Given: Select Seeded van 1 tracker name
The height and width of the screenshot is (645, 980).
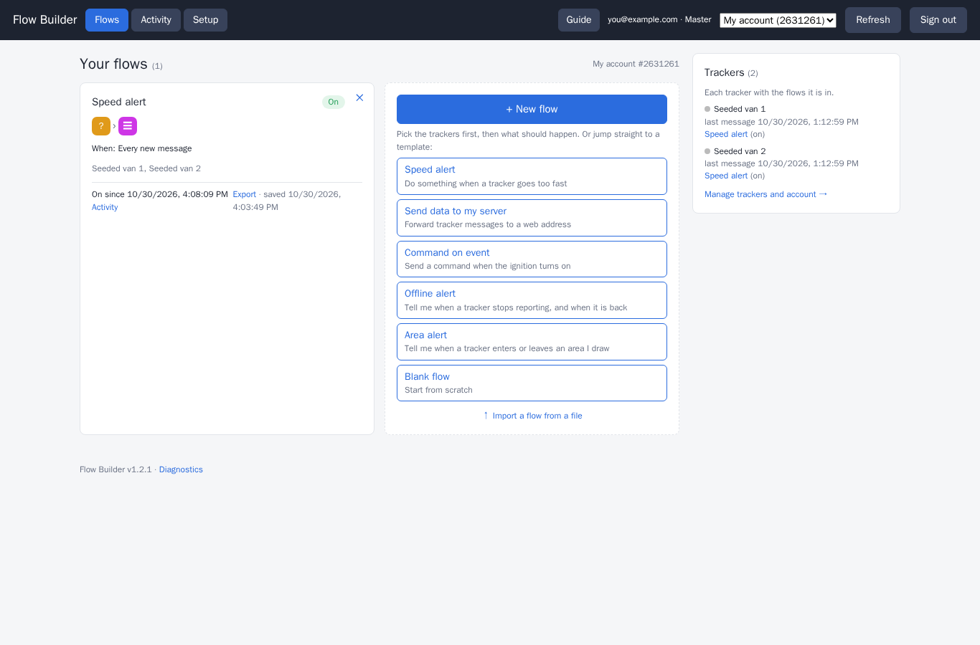Looking at the screenshot, I should (x=740, y=109).
